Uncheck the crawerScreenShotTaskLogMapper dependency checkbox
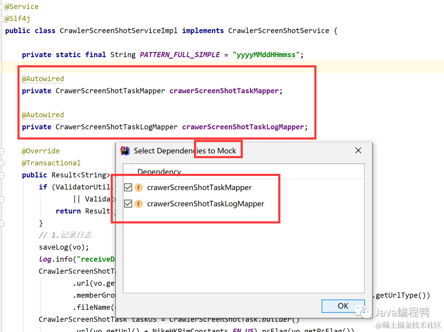 click(128, 203)
